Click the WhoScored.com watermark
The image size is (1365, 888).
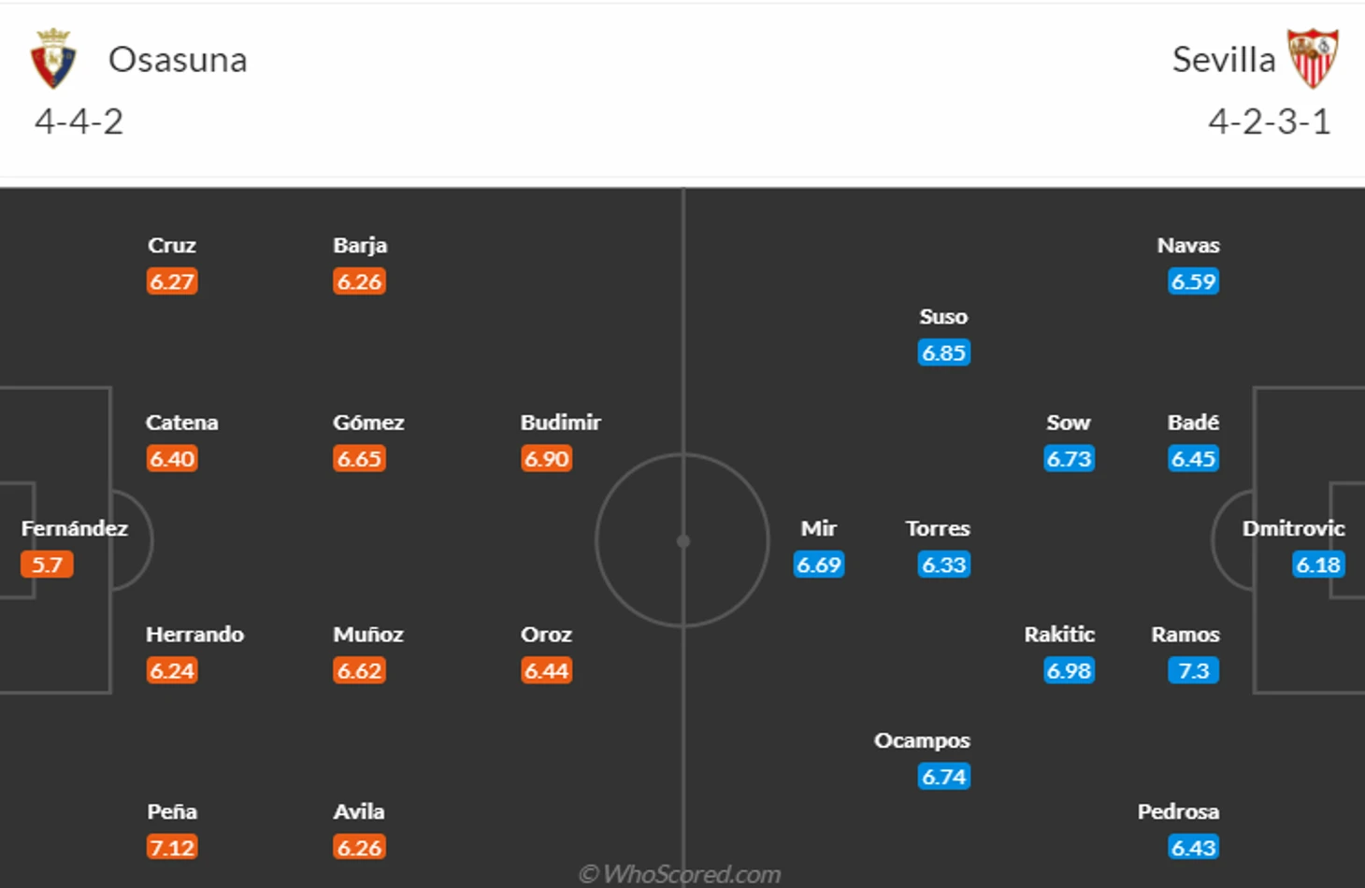point(680,874)
